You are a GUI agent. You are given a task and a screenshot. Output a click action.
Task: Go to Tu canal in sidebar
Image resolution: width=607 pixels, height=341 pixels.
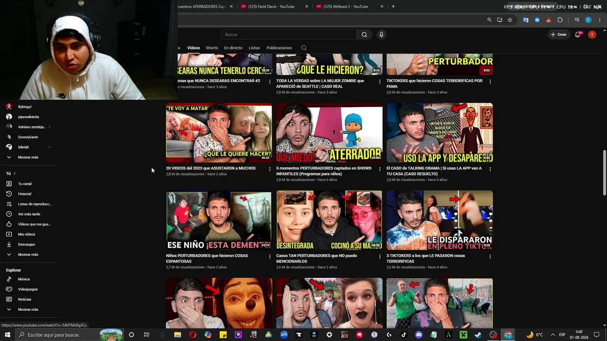pyautogui.click(x=25, y=184)
